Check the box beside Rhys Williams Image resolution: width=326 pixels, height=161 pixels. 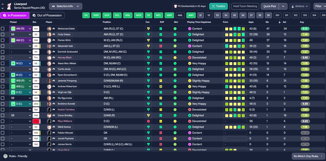(x=3, y=121)
